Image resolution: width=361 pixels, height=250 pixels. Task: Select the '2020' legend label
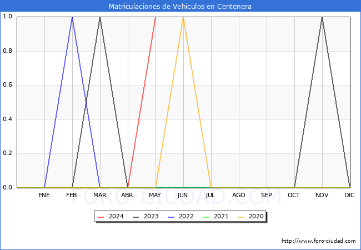[256, 217]
